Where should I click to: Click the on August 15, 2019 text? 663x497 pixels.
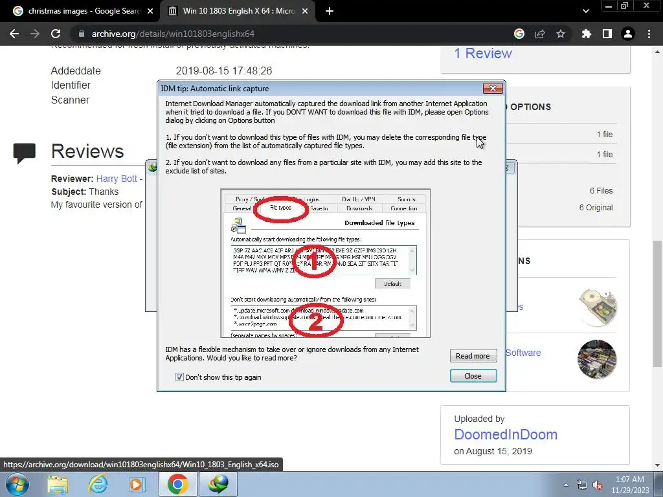point(493,451)
